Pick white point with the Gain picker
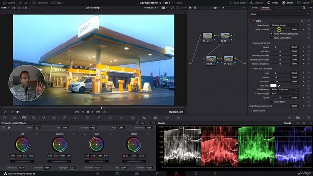The height and width of the screenshot is (176, 313). pos(84,134)
